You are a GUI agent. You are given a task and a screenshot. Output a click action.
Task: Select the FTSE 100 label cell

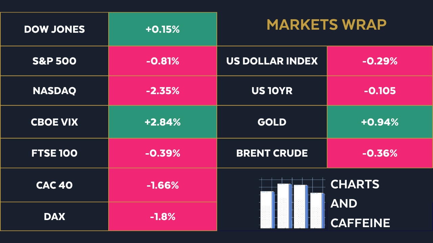click(x=54, y=153)
